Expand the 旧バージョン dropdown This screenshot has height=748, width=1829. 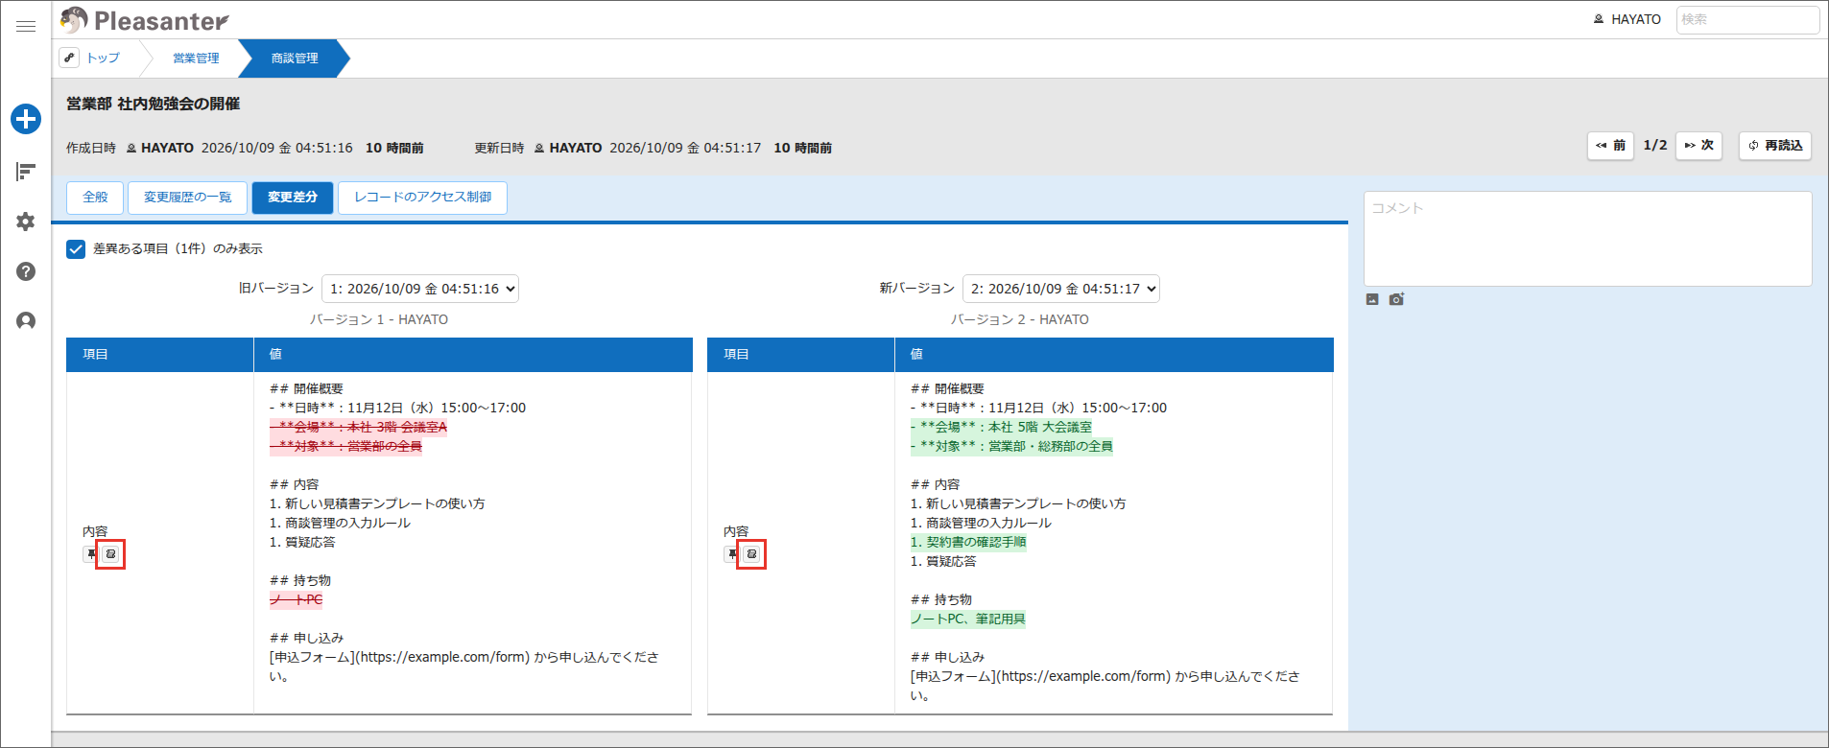click(420, 289)
